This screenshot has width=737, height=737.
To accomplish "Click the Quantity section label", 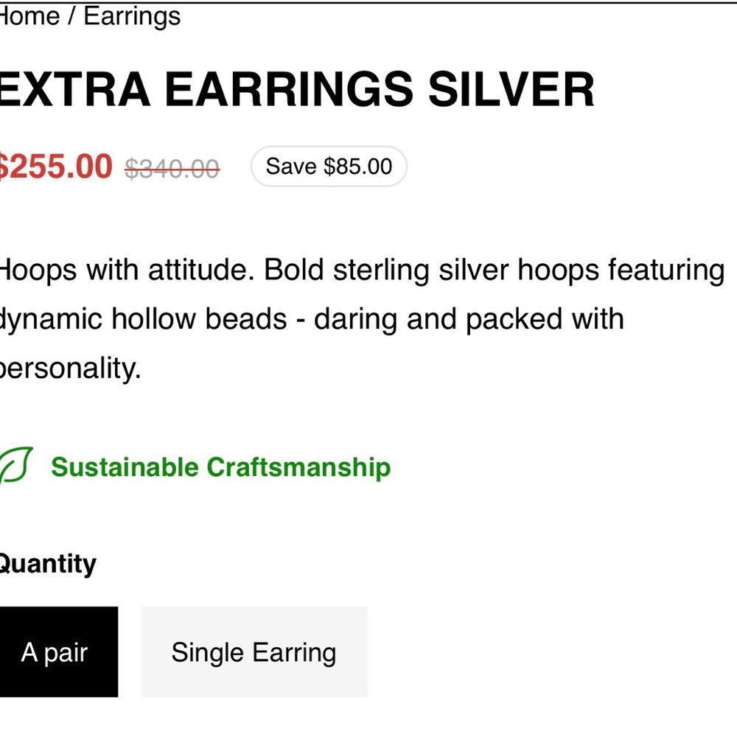I will pos(47,563).
